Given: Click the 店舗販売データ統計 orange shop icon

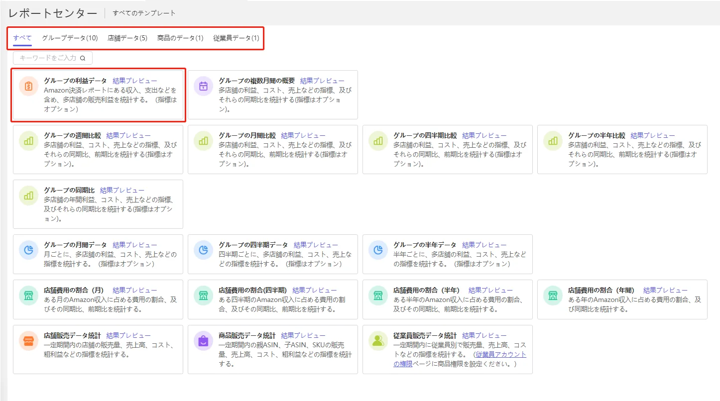Looking at the screenshot, I should pyautogui.click(x=29, y=341).
